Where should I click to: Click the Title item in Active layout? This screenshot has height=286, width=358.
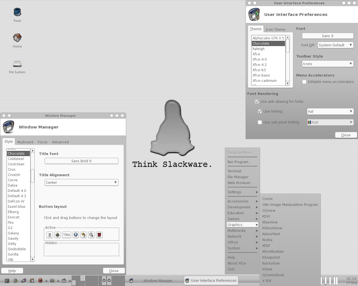click(x=67, y=235)
